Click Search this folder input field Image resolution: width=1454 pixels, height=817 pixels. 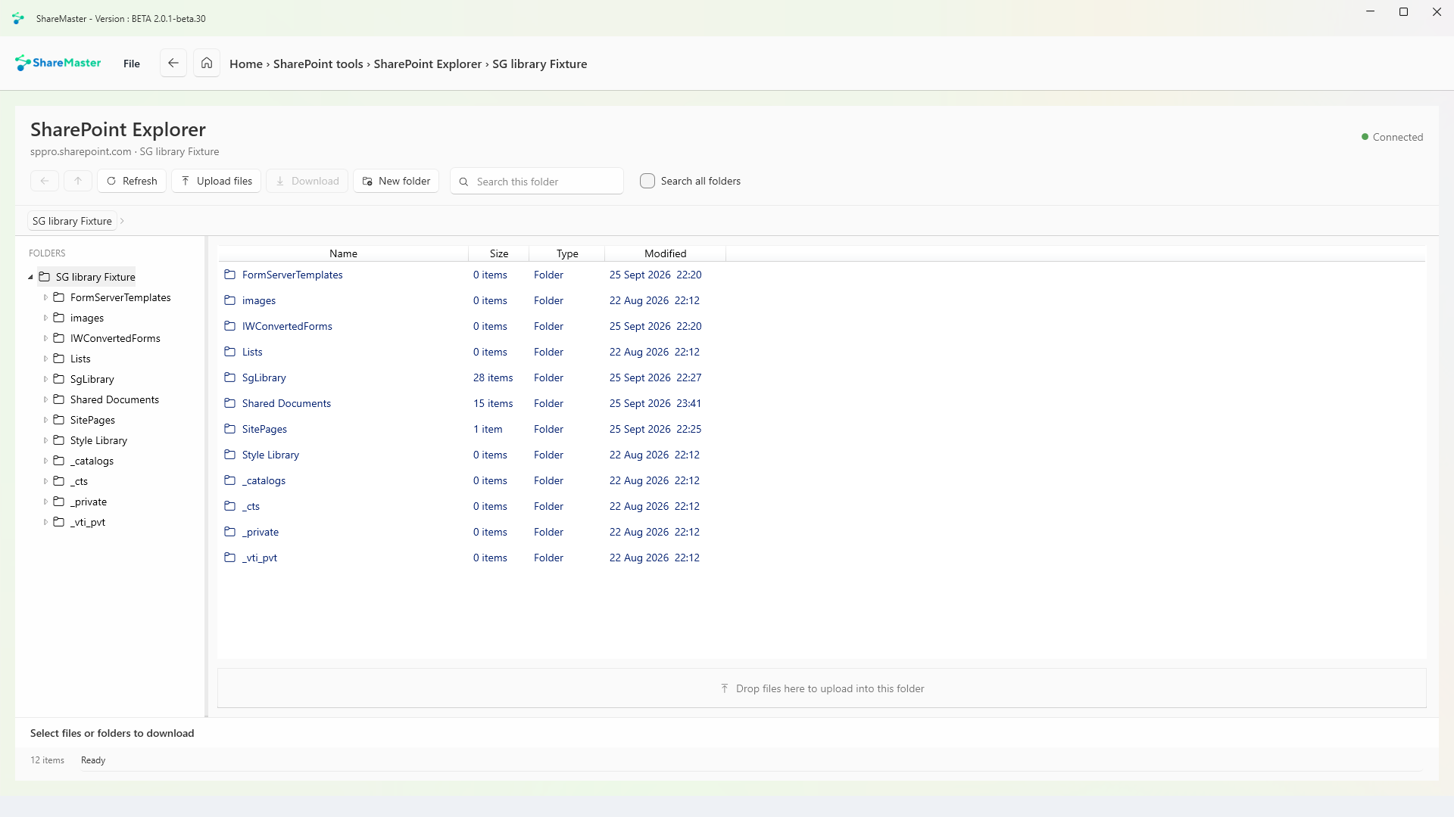point(537,182)
